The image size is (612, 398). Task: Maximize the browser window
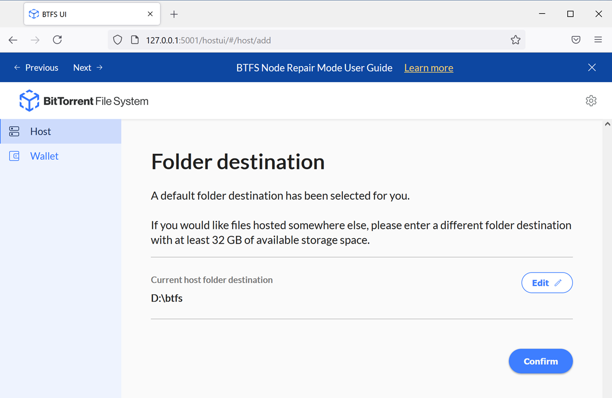(x=570, y=14)
